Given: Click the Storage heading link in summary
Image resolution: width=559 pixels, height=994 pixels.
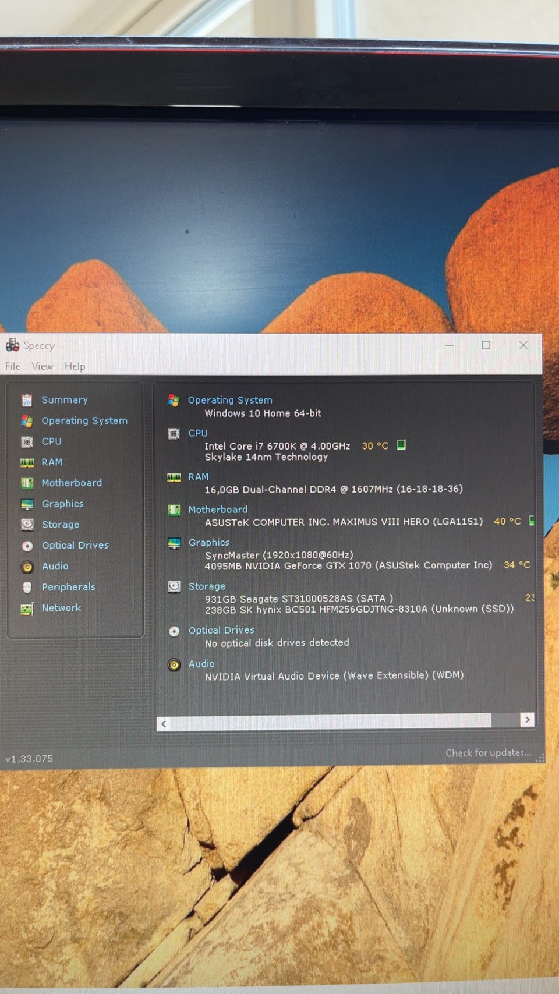Looking at the screenshot, I should [207, 586].
